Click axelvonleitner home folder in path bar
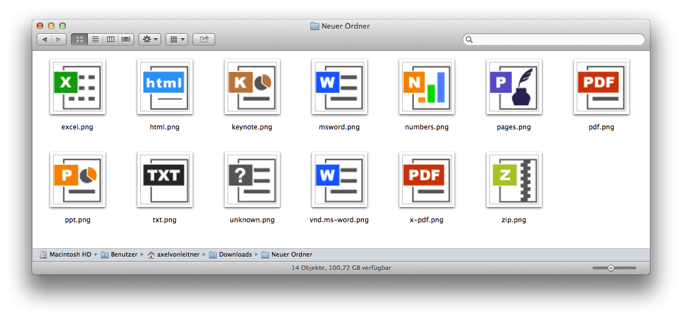 (177, 254)
